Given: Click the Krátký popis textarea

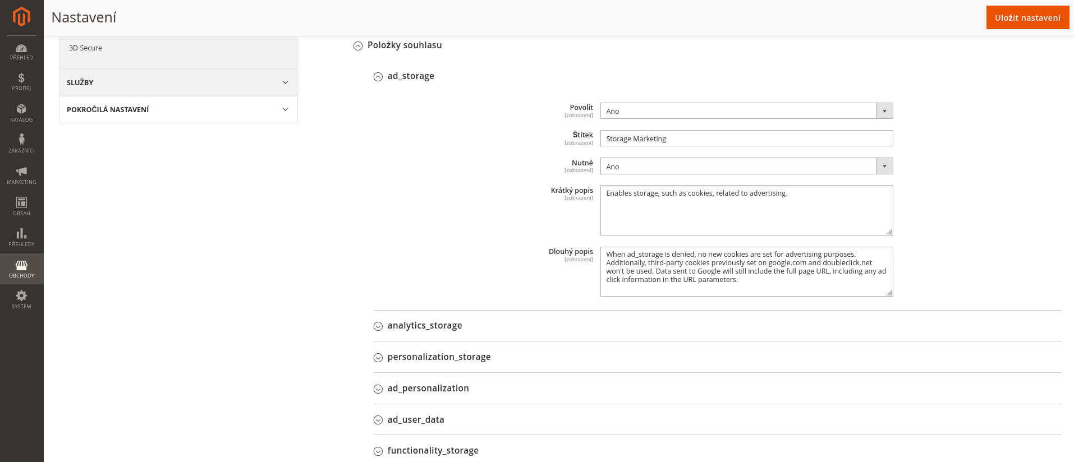Looking at the screenshot, I should 746,210.
